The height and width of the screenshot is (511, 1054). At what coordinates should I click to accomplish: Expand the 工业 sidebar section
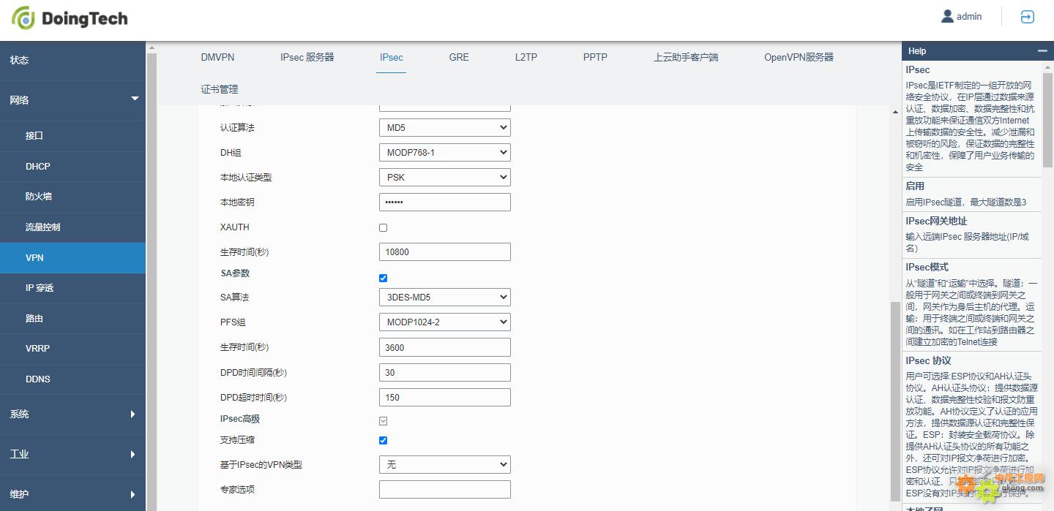pyautogui.click(x=72, y=454)
